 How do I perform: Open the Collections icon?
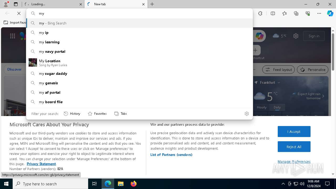[296, 13]
